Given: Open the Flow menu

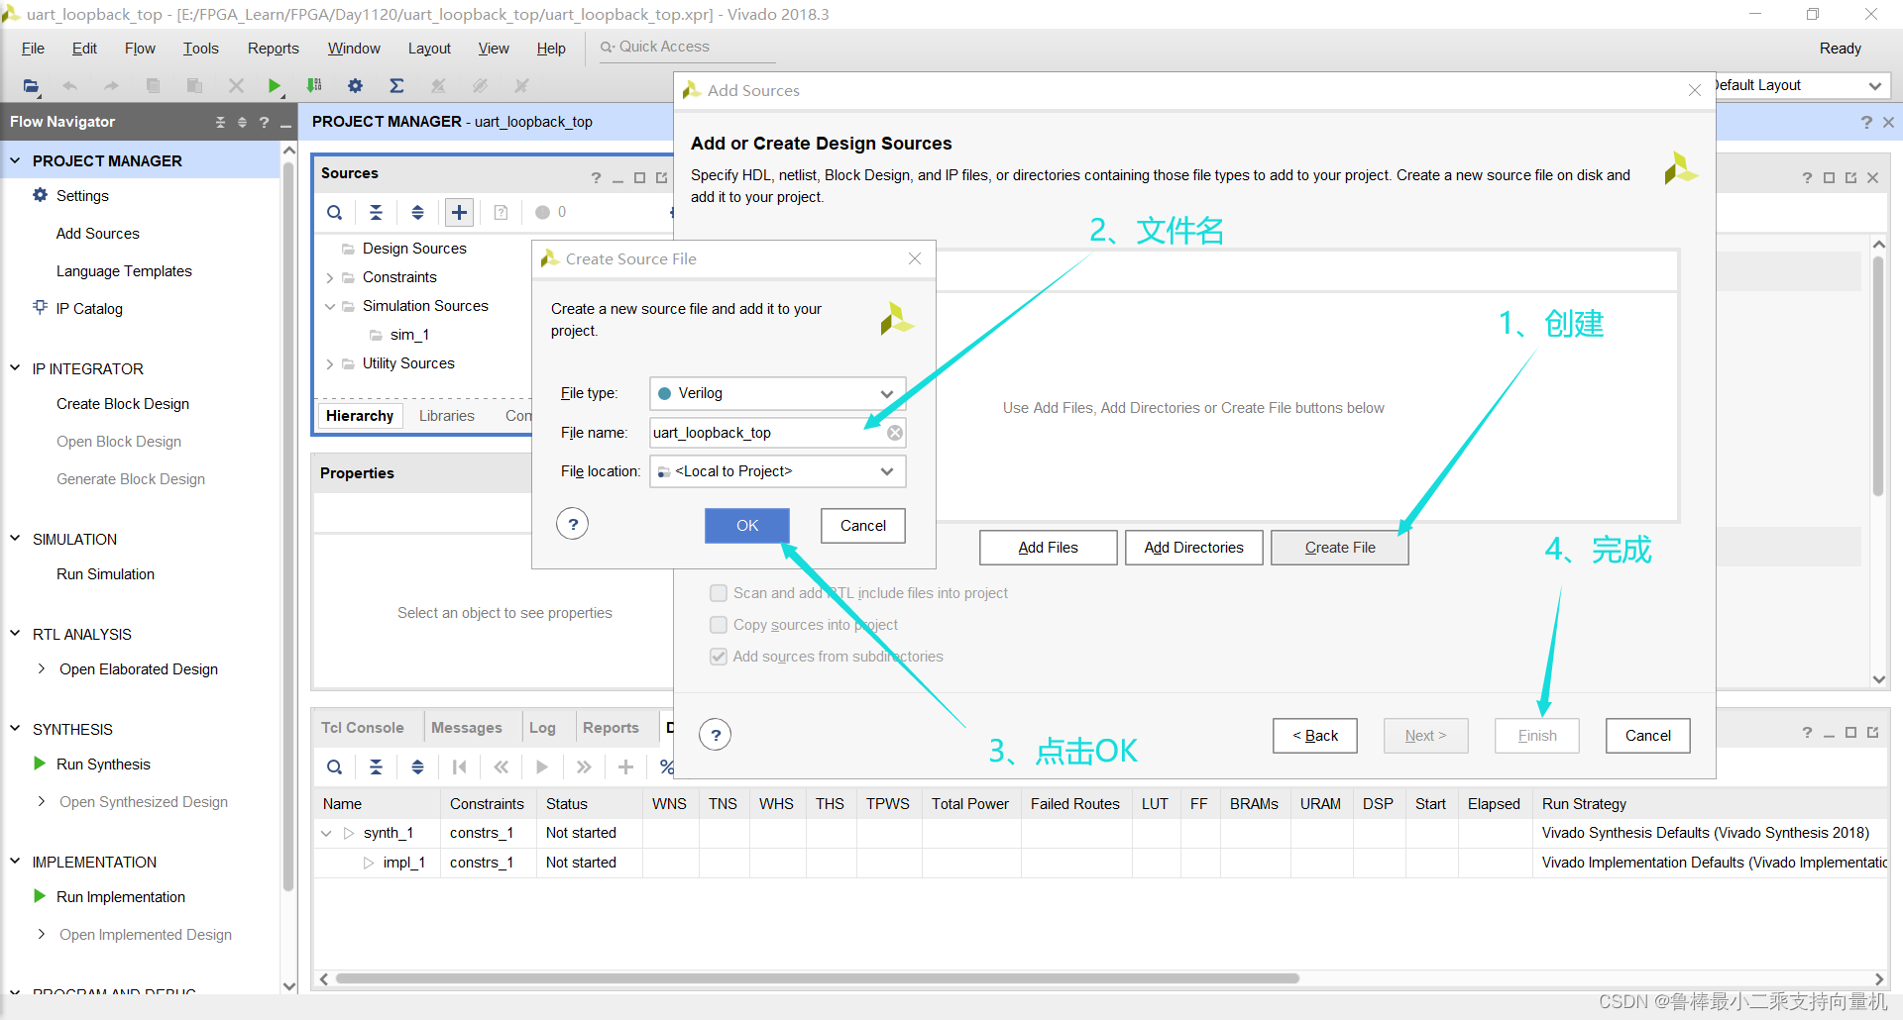Looking at the screenshot, I should (x=140, y=49).
